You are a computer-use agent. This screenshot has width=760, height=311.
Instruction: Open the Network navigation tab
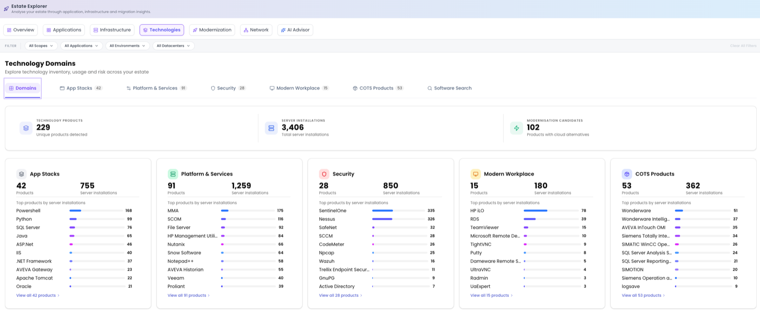[256, 30]
